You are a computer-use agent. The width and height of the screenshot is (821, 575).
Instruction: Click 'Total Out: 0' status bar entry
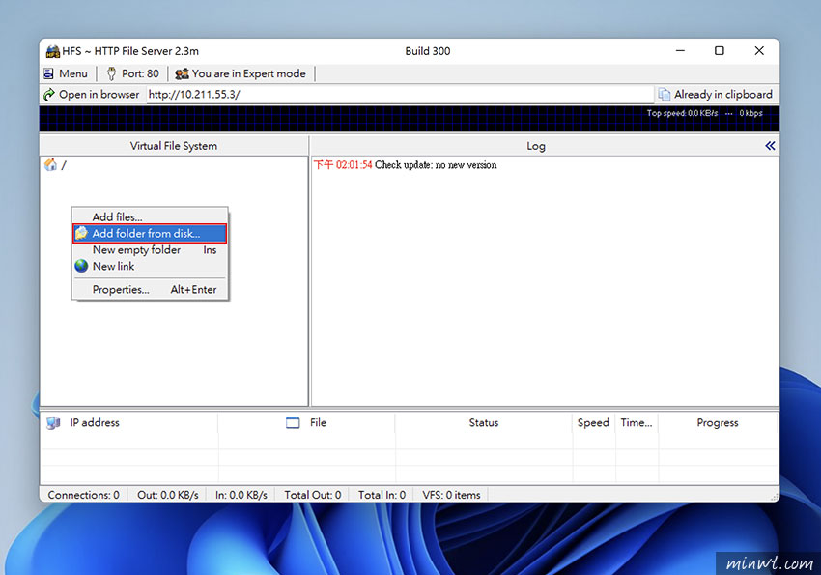[x=313, y=495]
